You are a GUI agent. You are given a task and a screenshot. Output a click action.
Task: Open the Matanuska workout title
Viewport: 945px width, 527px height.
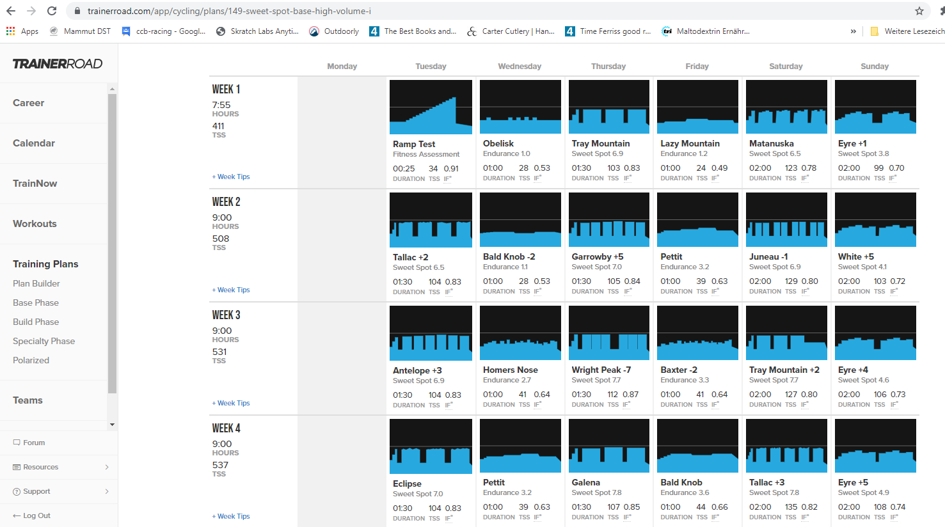[772, 144]
